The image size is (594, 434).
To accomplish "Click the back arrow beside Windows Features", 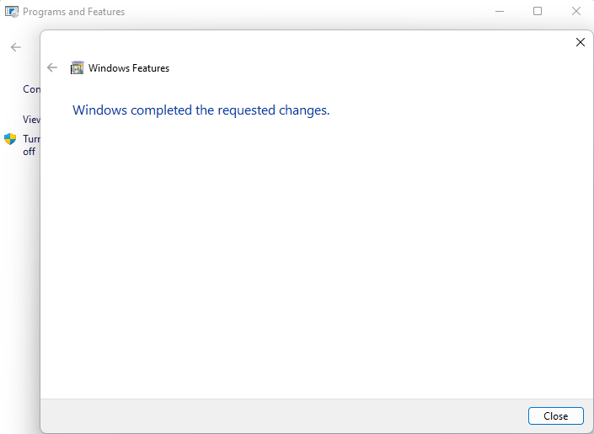I will click(x=53, y=68).
